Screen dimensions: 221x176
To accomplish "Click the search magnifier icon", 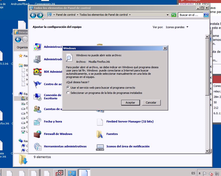I will click(x=206, y=15).
